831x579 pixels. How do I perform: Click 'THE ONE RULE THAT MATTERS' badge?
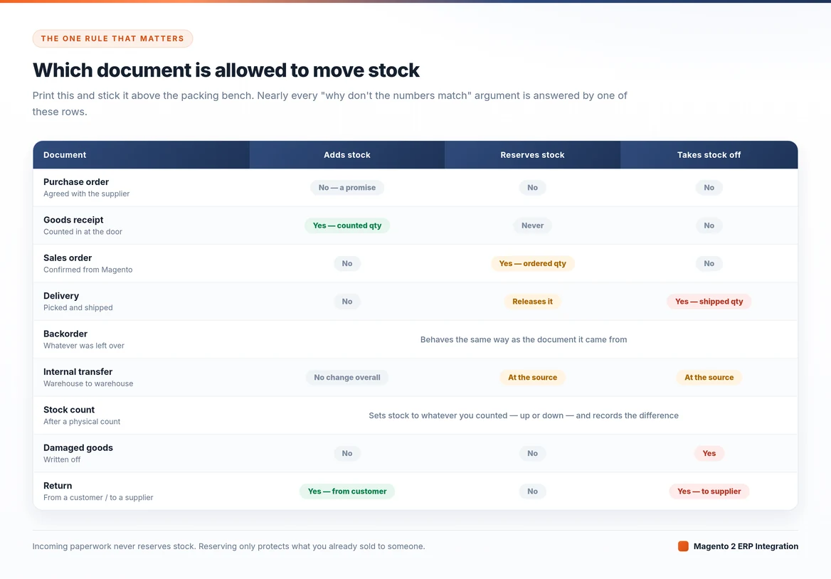(112, 38)
